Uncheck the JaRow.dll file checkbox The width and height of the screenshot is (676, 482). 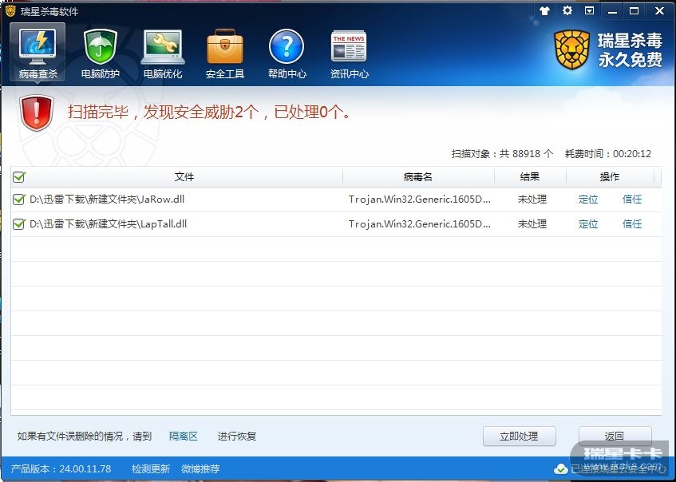tap(19, 200)
